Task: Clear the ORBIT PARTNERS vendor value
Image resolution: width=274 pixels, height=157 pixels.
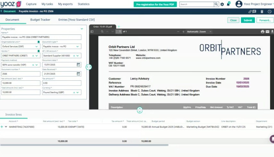Action: tap(33, 56)
